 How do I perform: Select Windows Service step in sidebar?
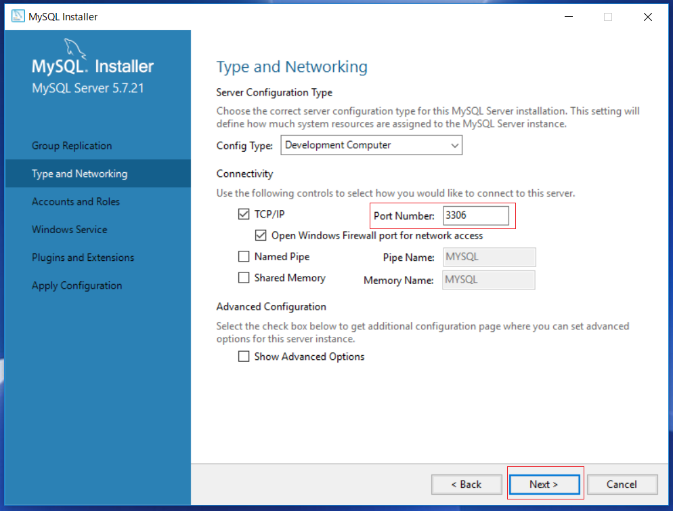(70, 230)
